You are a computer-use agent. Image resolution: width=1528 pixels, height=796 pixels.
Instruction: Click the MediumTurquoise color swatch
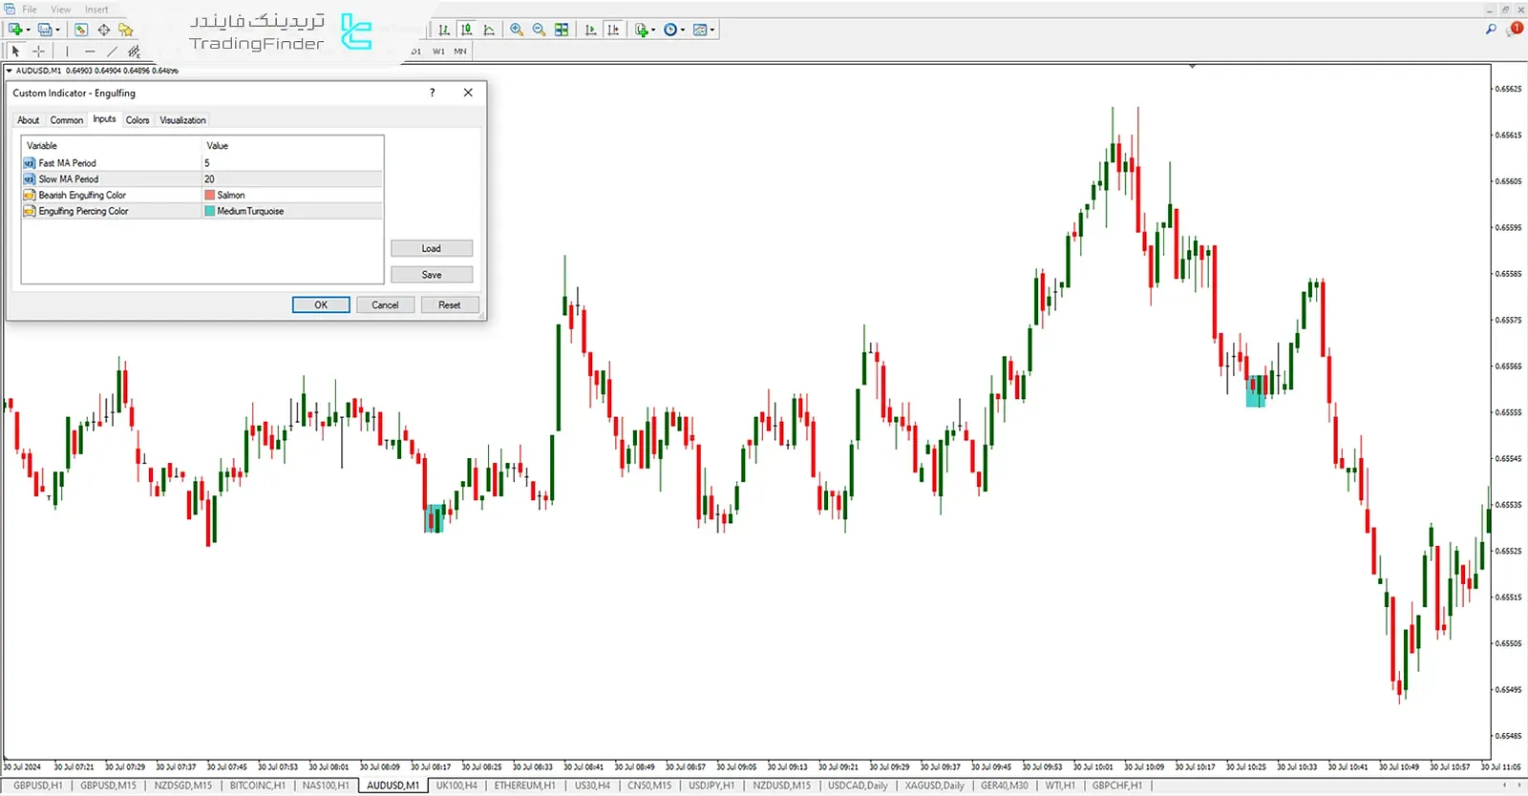[210, 211]
